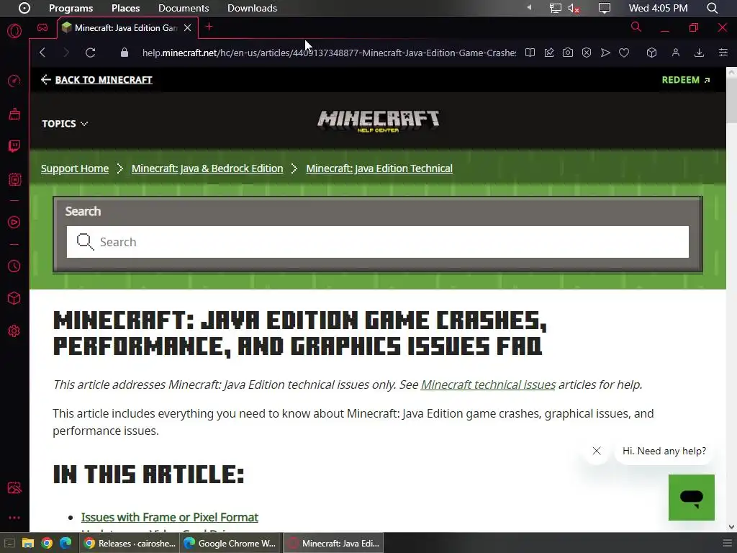The image size is (737, 553).
Task: Focus the help center Search field
Action: click(x=378, y=242)
